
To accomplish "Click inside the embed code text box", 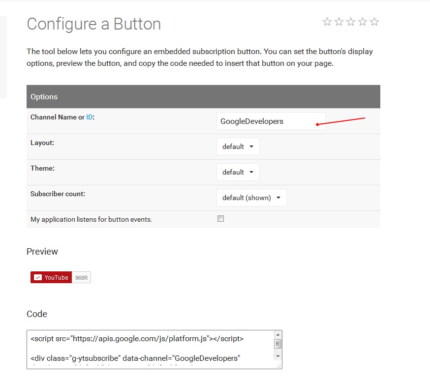I will (148, 349).
